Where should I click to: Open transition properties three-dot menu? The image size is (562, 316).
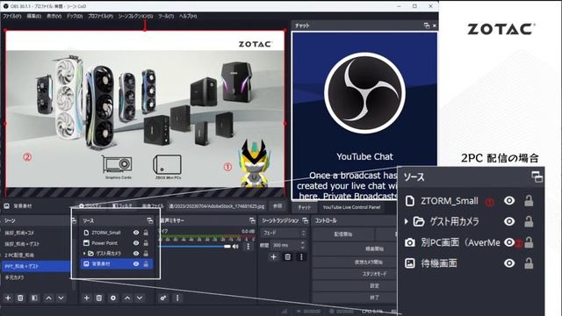click(301, 257)
